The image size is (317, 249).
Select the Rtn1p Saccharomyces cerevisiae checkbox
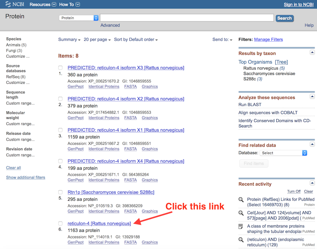60,192
